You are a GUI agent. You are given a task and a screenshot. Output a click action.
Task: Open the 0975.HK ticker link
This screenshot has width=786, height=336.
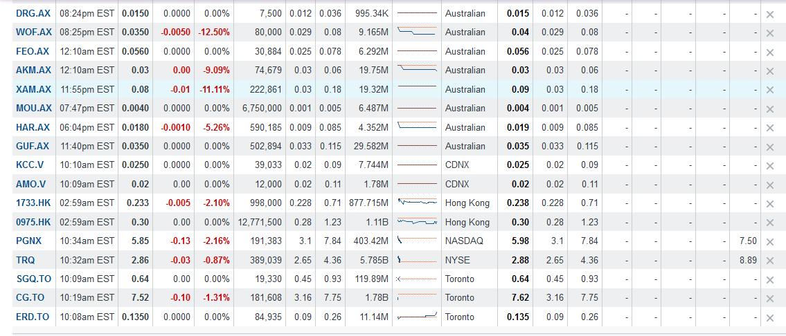pos(33,222)
